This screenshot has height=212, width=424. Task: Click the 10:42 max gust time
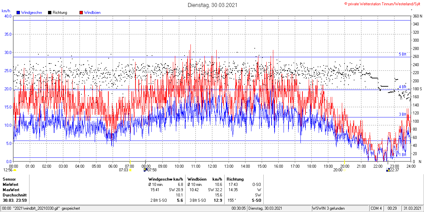(194, 190)
